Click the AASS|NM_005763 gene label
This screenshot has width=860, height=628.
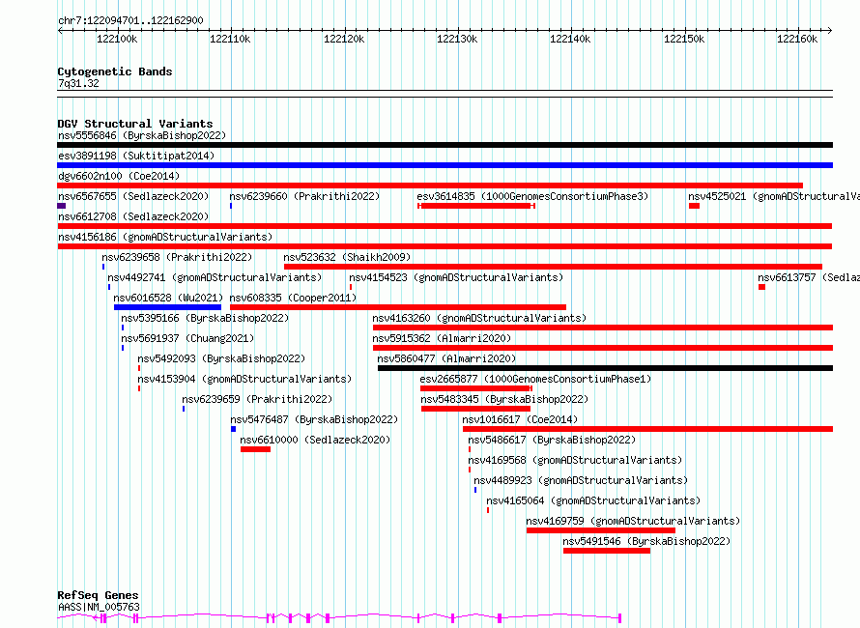100,607
